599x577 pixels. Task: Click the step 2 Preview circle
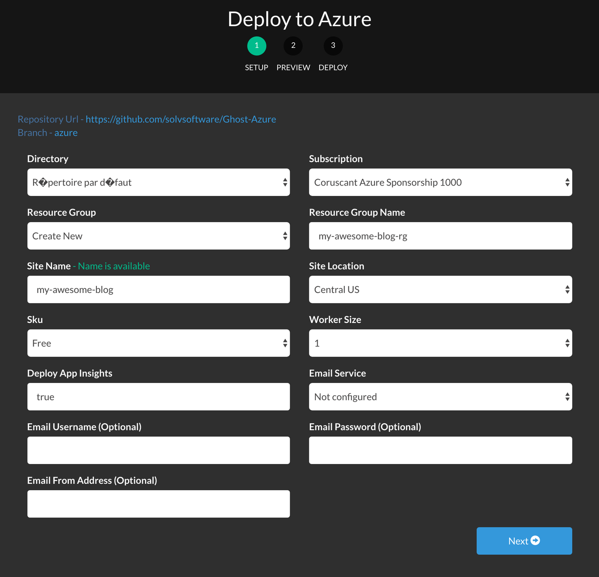point(293,46)
